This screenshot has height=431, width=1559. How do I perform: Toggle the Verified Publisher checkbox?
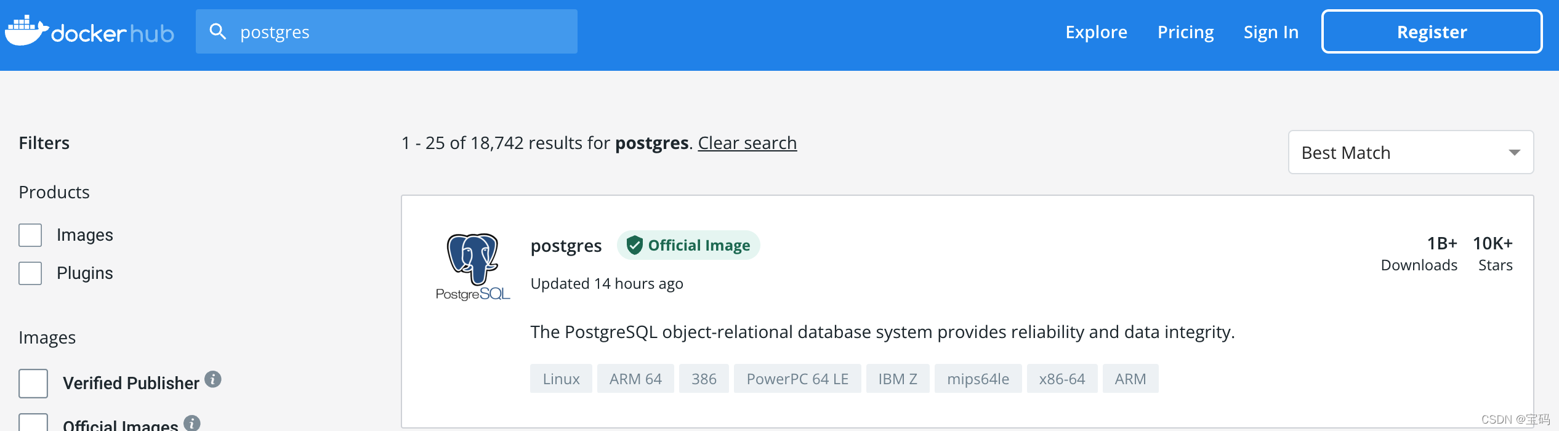click(33, 384)
